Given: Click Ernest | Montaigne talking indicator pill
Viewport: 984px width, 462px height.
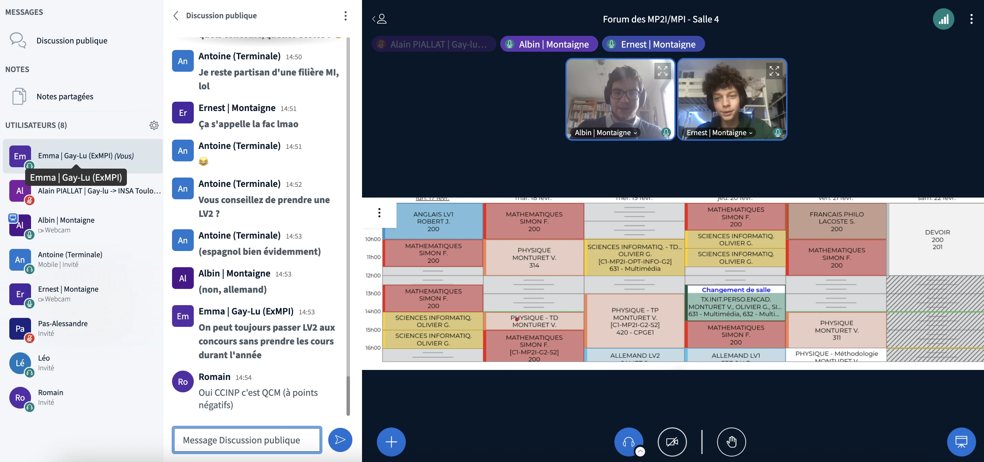Looking at the screenshot, I should pyautogui.click(x=653, y=44).
